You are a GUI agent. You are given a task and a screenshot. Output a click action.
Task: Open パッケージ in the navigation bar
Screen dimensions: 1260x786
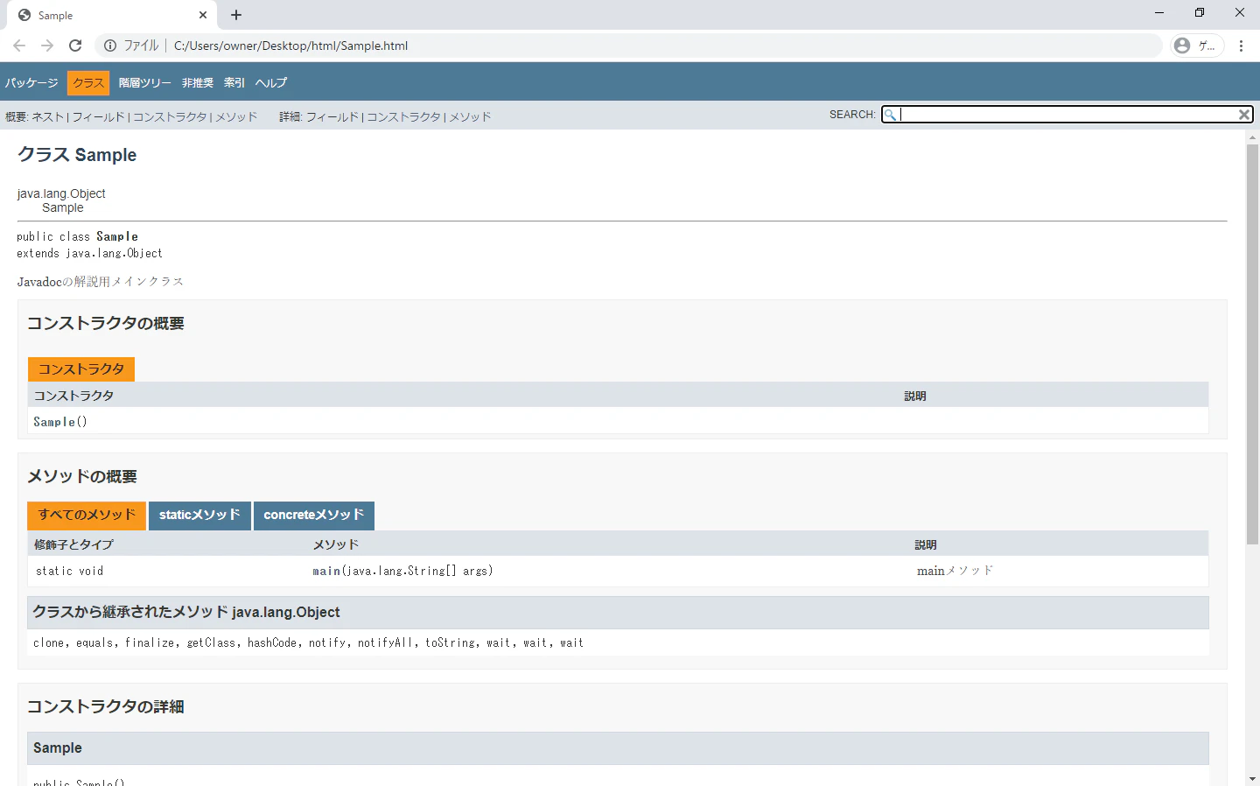[x=31, y=83]
